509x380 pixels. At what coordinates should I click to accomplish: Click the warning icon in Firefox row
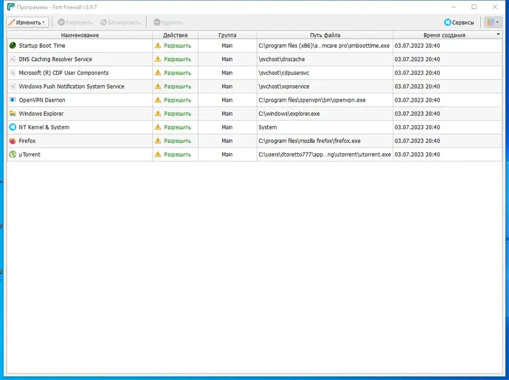tap(158, 140)
